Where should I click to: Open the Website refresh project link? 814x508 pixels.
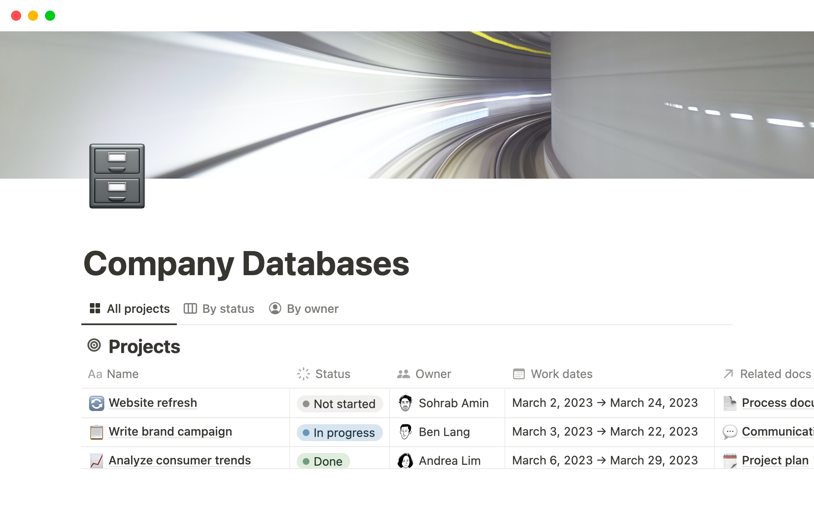tap(153, 403)
